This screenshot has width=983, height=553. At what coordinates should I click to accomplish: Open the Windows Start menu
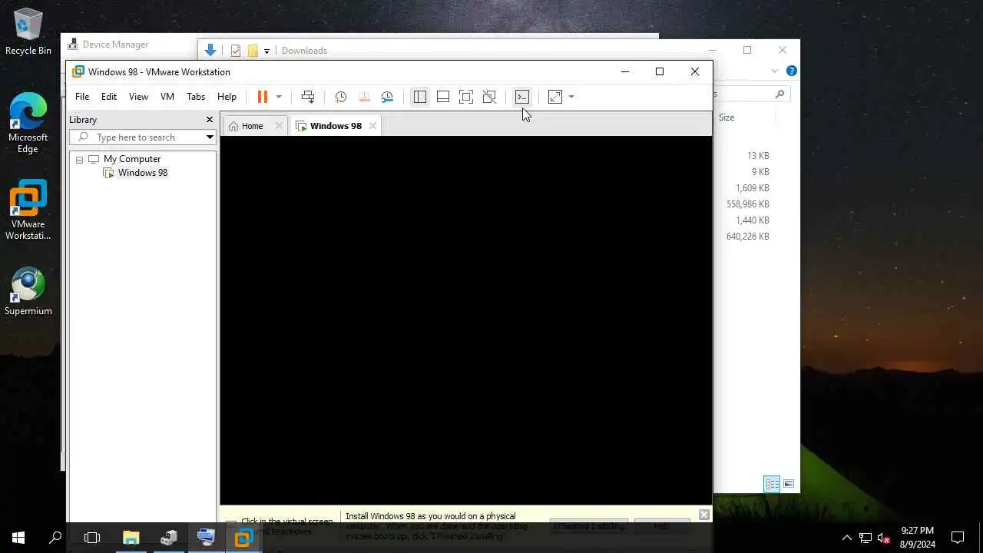pos(18,538)
